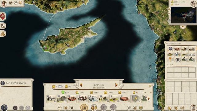Screen dimensions: 197x111
Task: Click the dark tree trait icon in governor panel
Action: pos(15,108)
